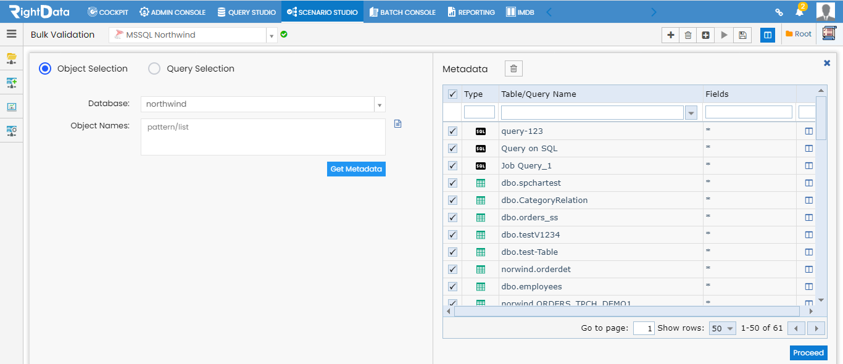
Task: Open the Database northwind dropdown
Action: pyautogui.click(x=380, y=104)
